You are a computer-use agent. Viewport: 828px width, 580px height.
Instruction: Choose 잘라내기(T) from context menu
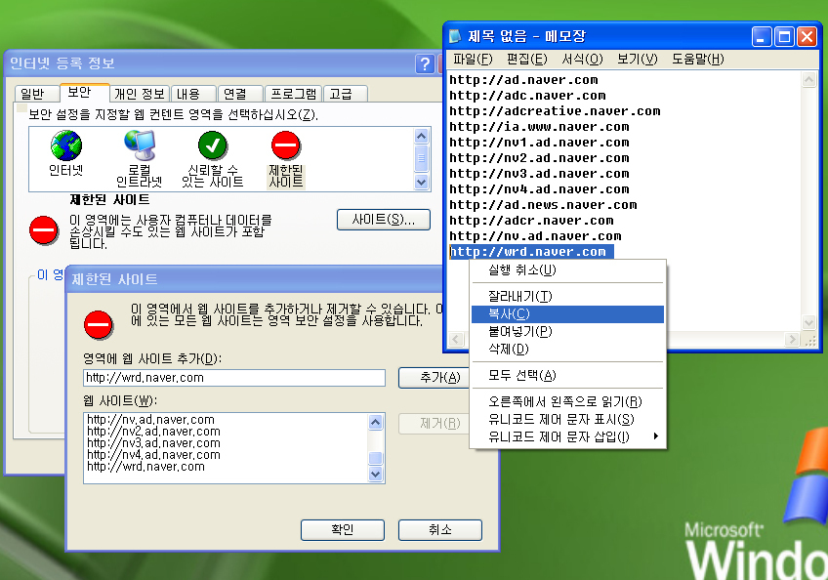click(567, 296)
